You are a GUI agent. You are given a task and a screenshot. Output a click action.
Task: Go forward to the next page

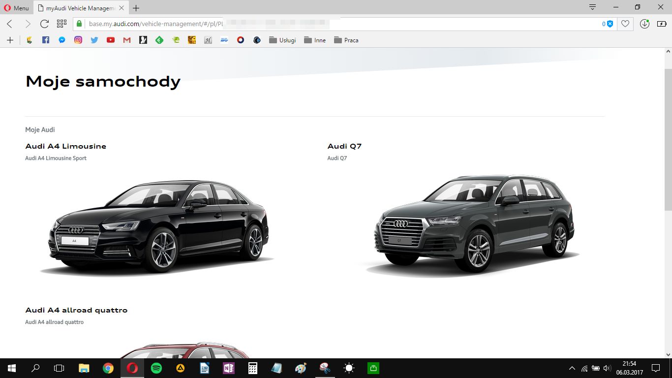[x=28, y=24]
